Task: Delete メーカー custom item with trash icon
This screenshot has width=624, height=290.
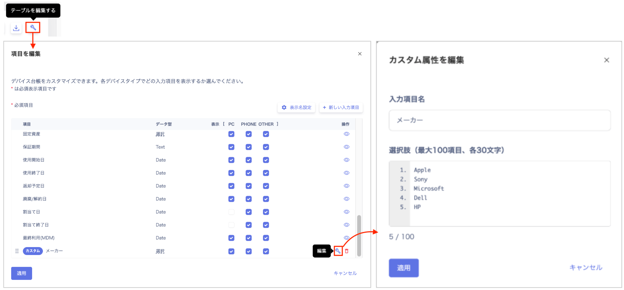Action: 347,251
